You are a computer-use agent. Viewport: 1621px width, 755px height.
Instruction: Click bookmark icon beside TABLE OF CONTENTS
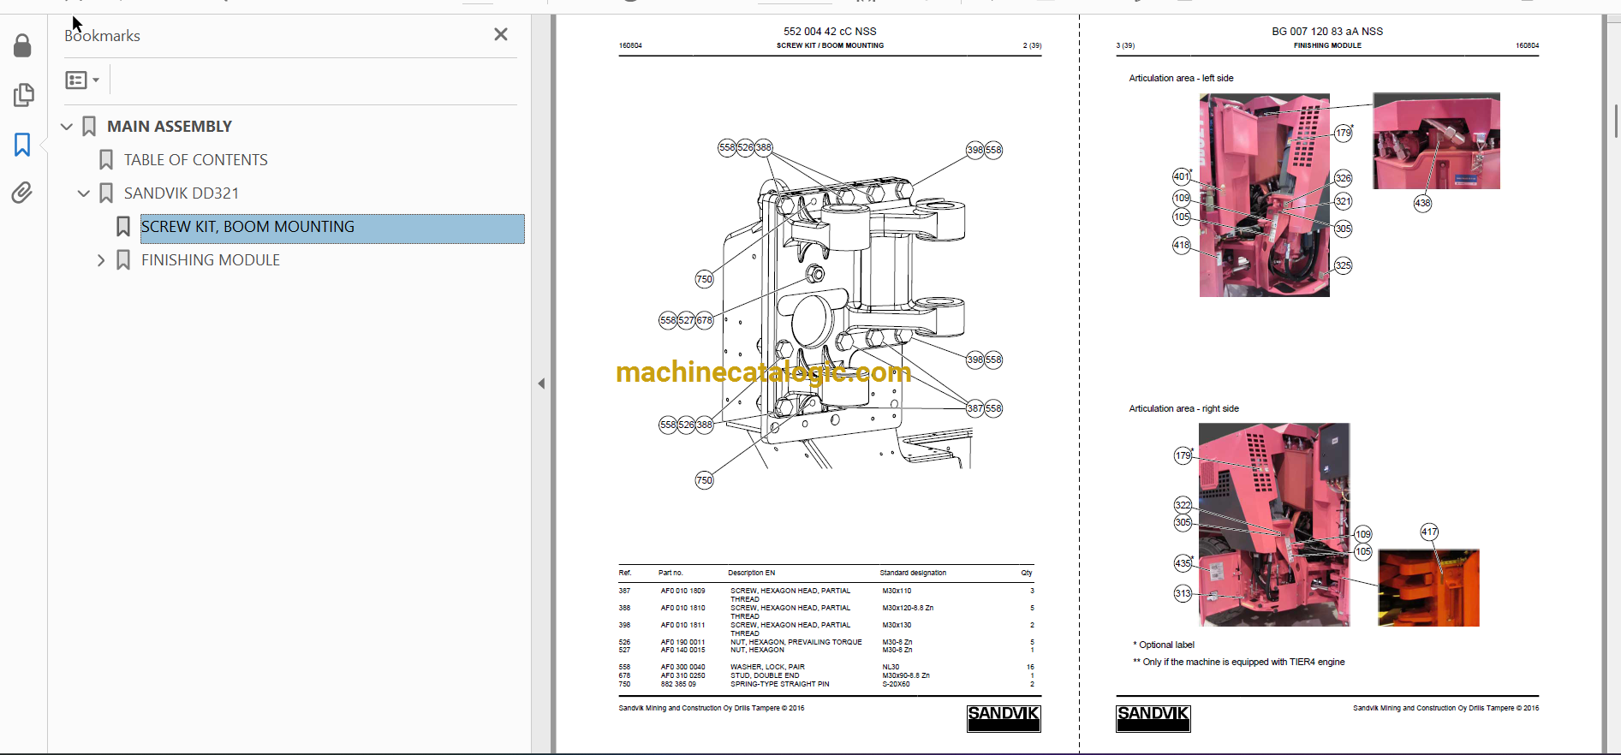pyautogui.click(x=106, y=160)
